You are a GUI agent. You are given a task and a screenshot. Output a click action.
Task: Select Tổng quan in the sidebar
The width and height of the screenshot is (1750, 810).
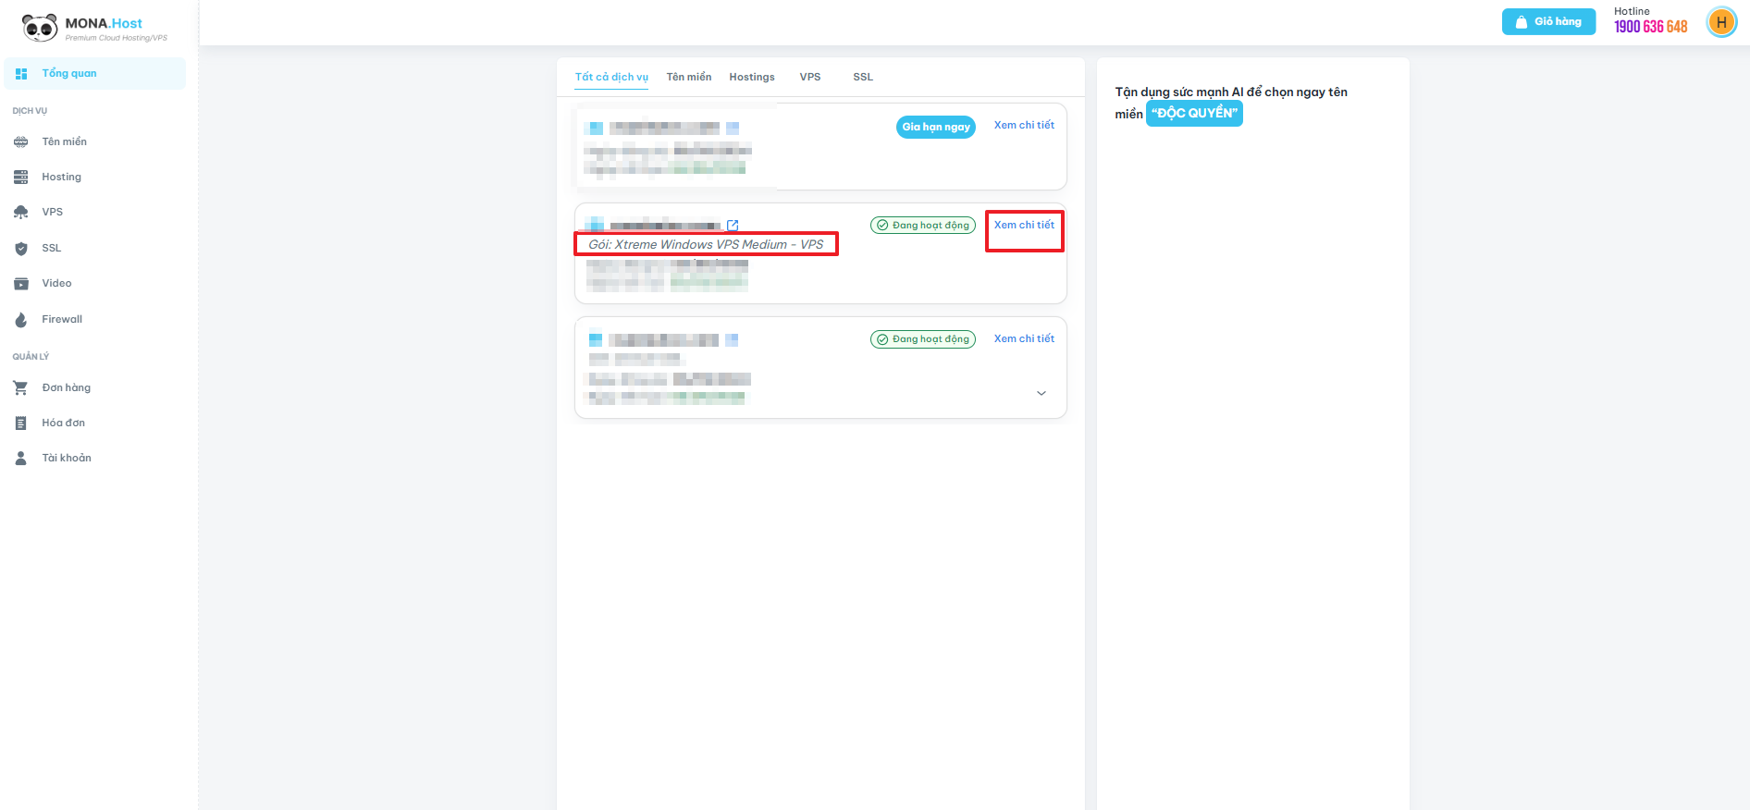pyautogui.click(x=95, y=74)
